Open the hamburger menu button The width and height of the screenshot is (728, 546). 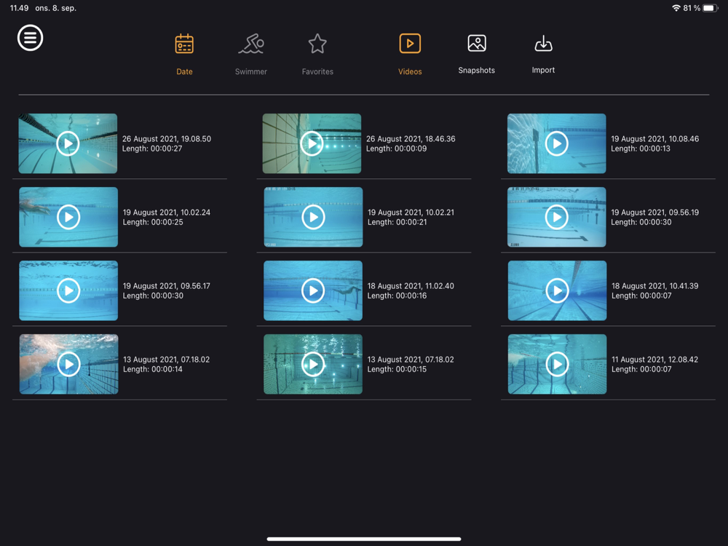(30, 38)
